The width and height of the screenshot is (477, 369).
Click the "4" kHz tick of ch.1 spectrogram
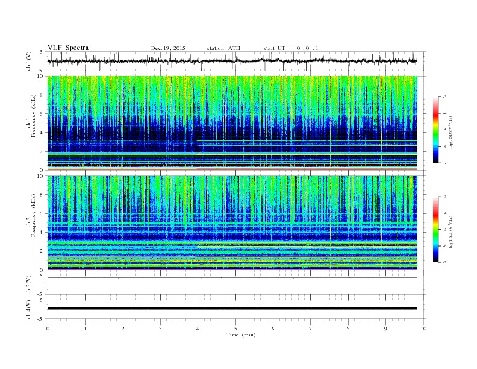click(42, 133)
